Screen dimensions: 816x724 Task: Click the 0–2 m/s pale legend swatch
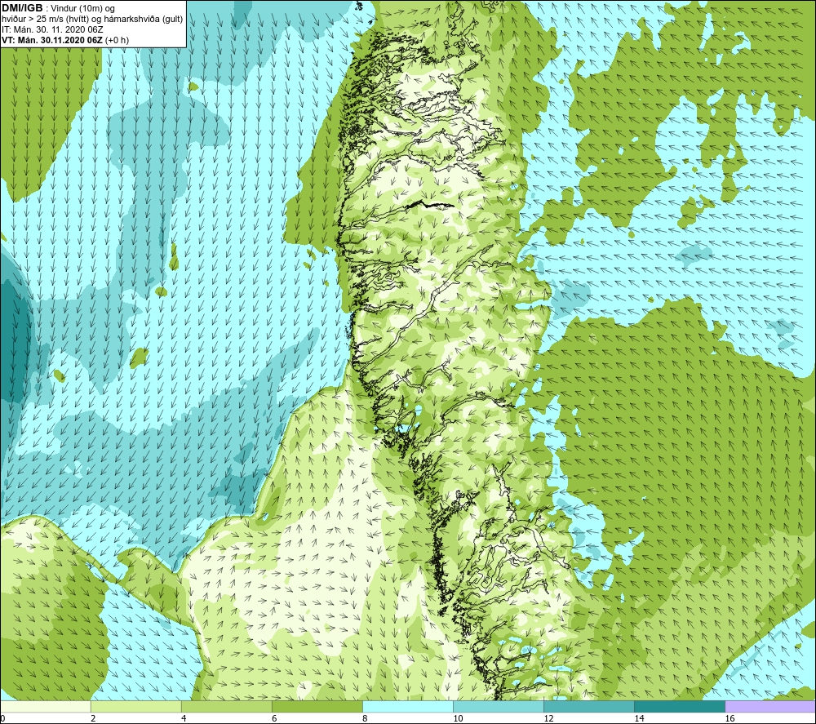(45, 707)
